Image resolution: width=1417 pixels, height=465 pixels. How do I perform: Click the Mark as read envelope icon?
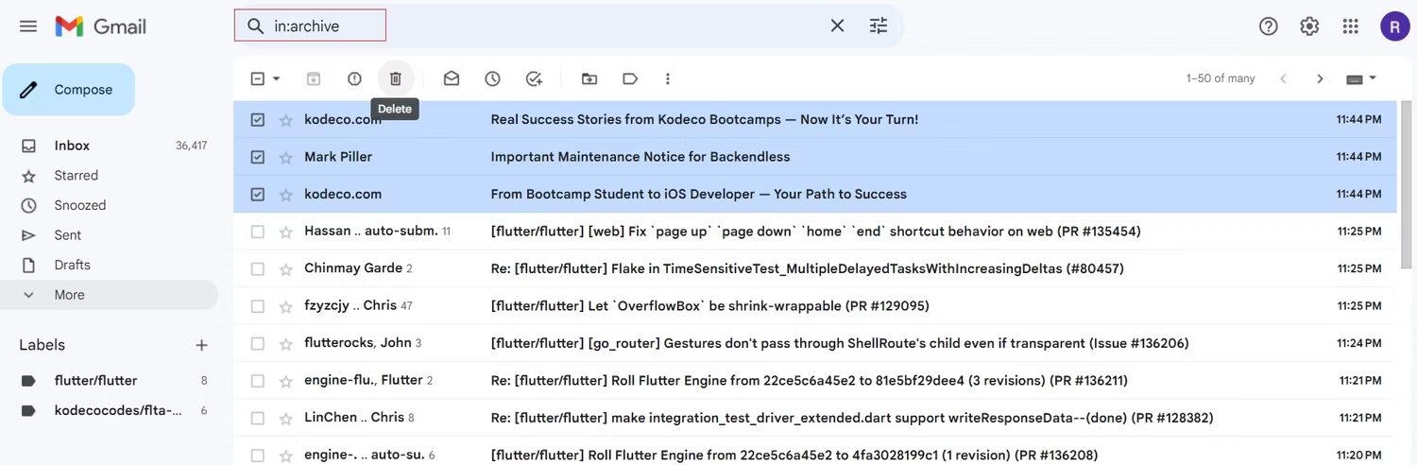452,78
